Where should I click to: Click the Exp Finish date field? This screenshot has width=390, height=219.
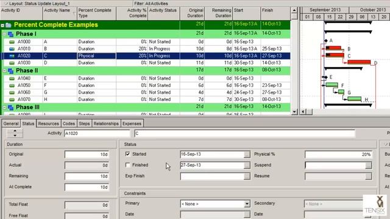tap(212, 176)
